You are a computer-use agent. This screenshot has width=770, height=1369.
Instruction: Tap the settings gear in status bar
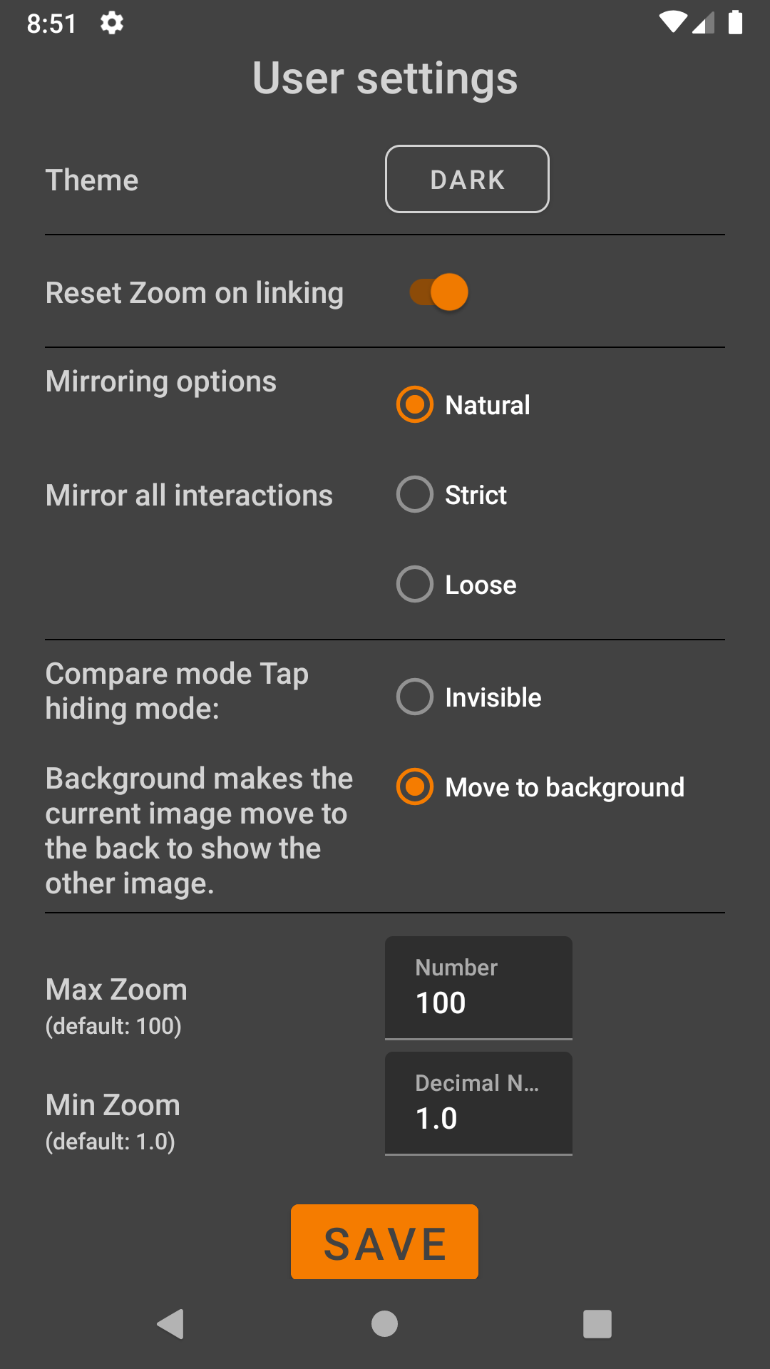pos(112,23)
